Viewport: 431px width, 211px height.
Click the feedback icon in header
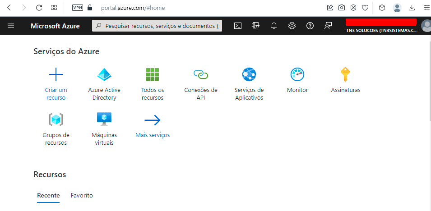click(328, 26)
